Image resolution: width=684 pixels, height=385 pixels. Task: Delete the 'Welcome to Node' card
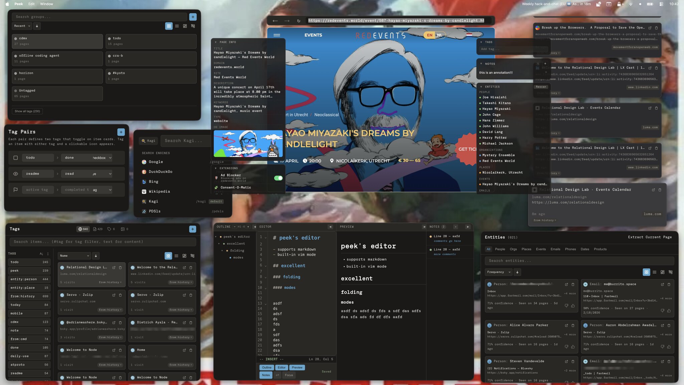[120, 350]
